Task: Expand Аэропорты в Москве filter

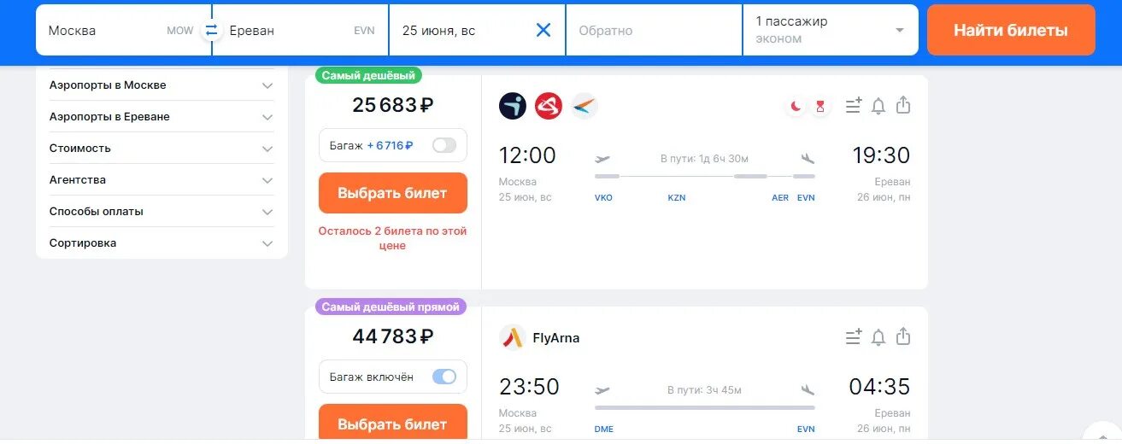Action: point(162,85)
